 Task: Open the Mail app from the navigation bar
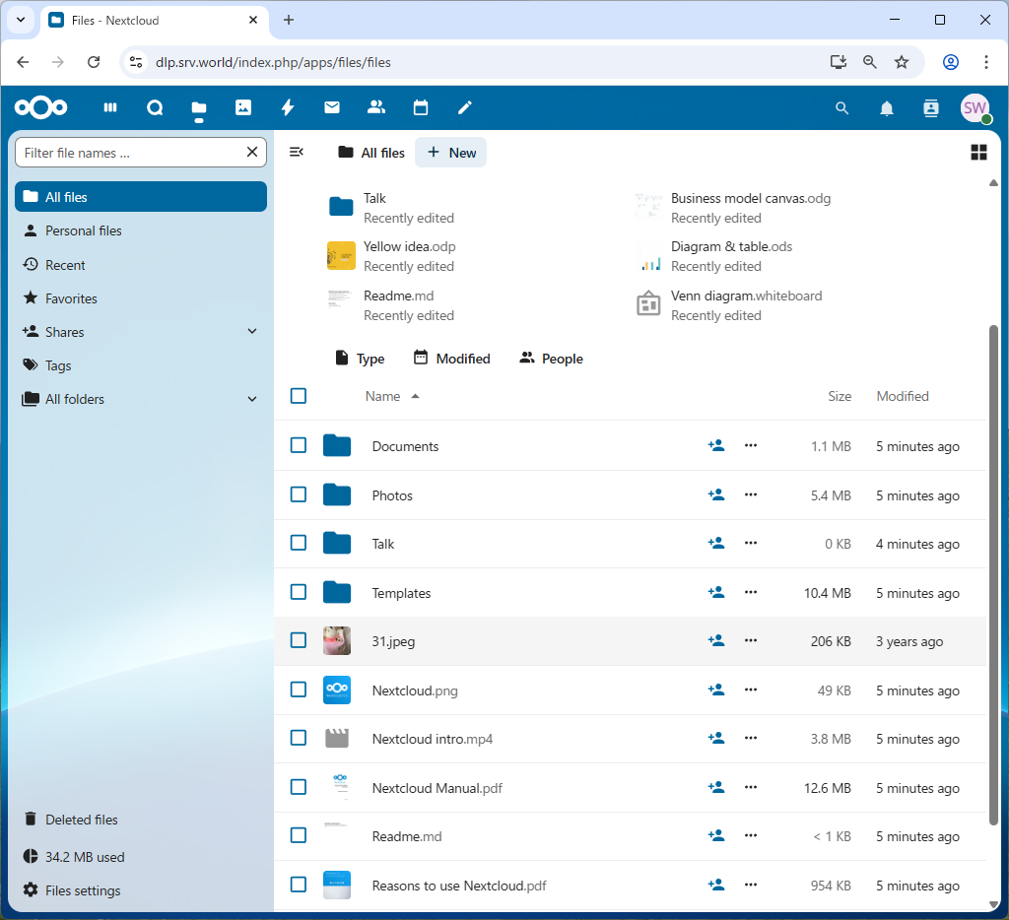332,108
